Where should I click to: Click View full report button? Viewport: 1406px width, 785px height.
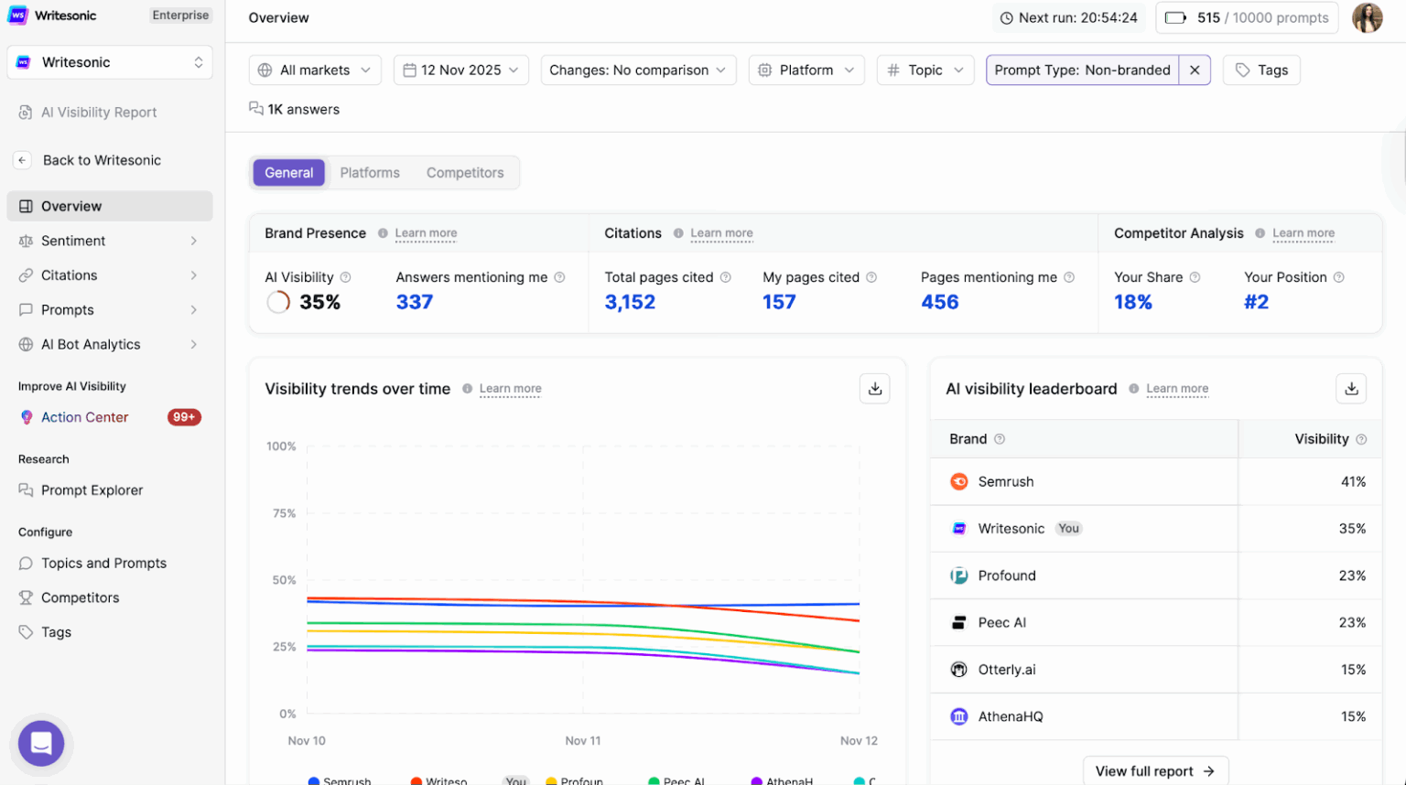[1155, 771]
